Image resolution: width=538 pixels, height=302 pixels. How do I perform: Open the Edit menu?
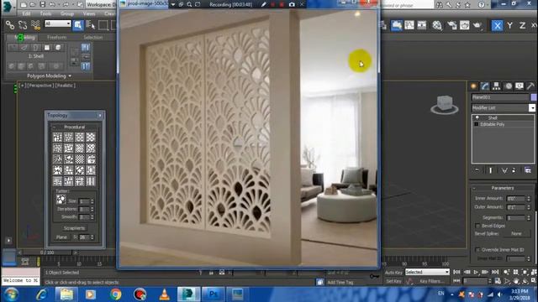coord(26,13)
